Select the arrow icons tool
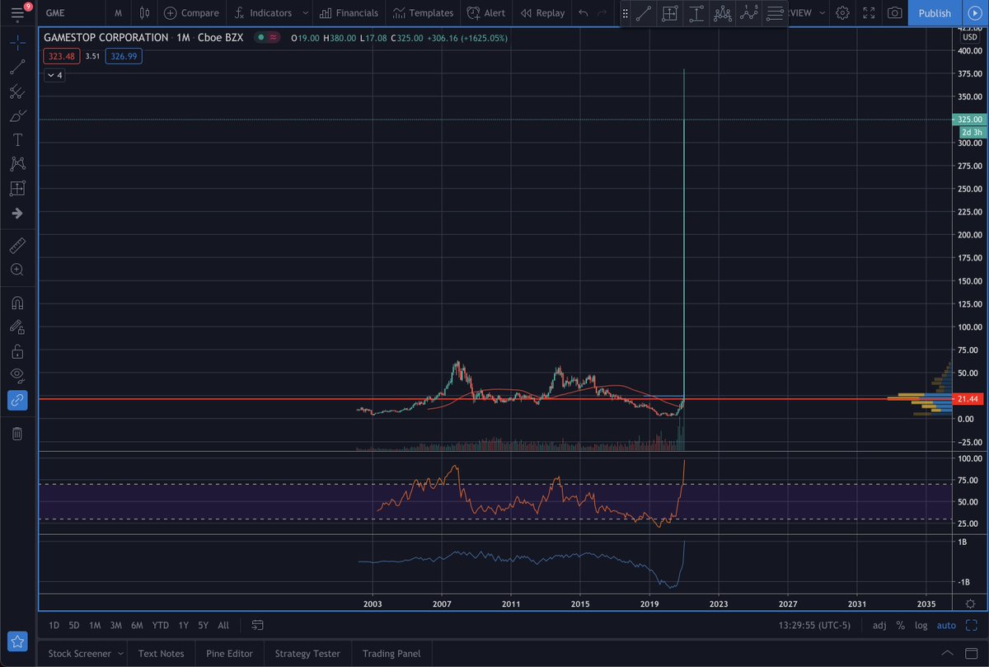The width and height of the screenshot is (989, 667). pyautogui.click(x=16, y=214)
